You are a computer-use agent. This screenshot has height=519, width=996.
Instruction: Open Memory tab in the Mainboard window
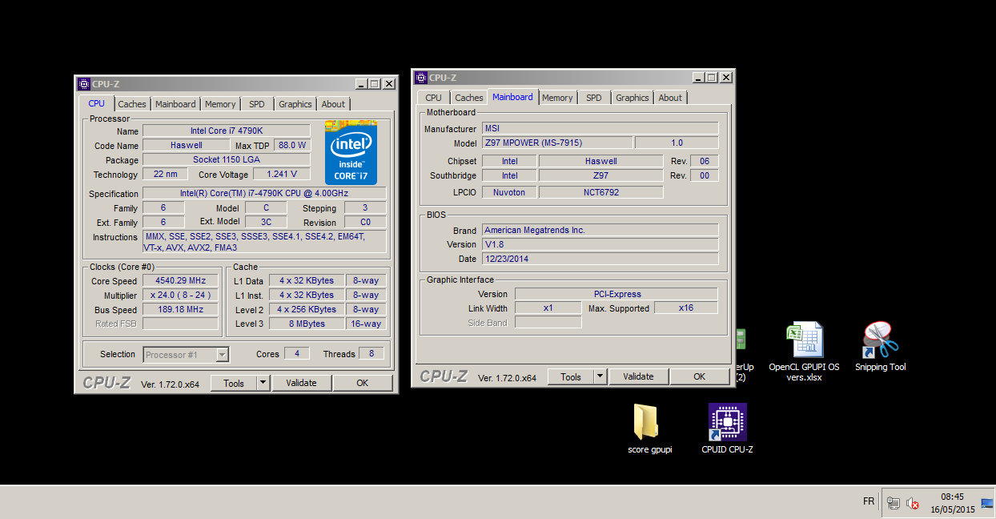pyautogui.click(x=557, y=98)
